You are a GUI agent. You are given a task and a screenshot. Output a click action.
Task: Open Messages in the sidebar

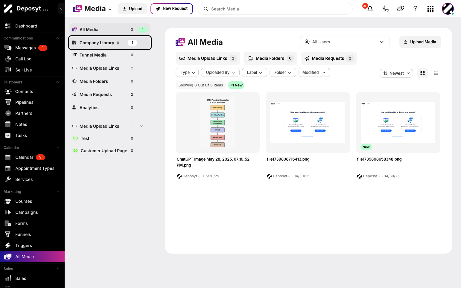32,48
